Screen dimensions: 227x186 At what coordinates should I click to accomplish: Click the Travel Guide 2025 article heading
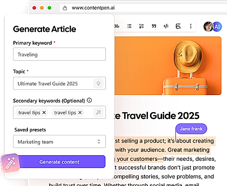pos(157,116)
